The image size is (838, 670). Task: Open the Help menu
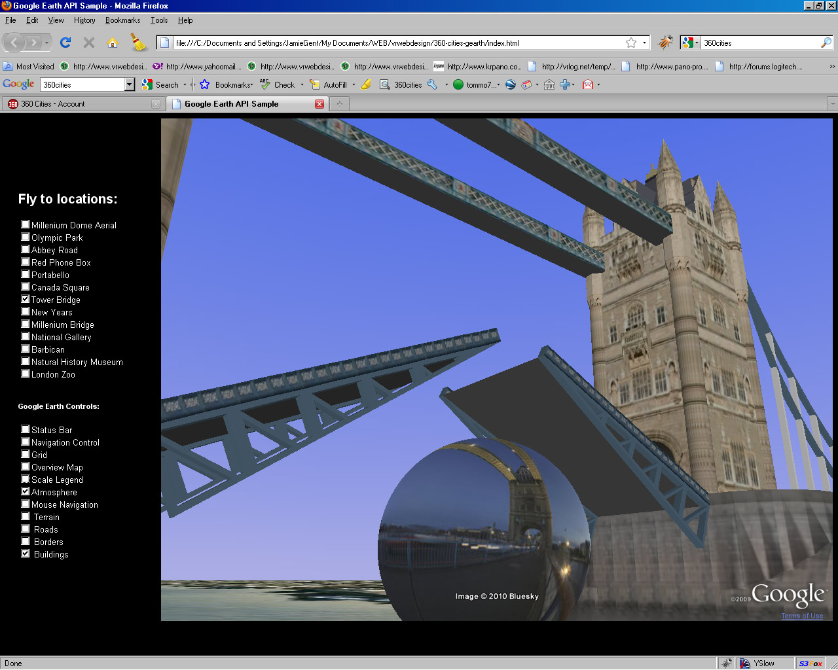click(x=185, y=20)
